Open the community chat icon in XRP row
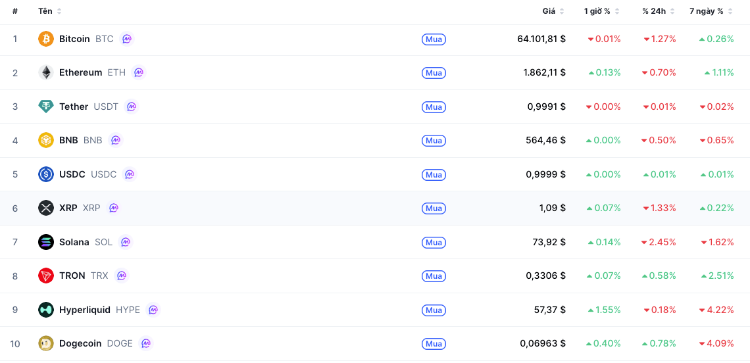The width and height of the screenshot is (750, 363). tap(114, 208)
